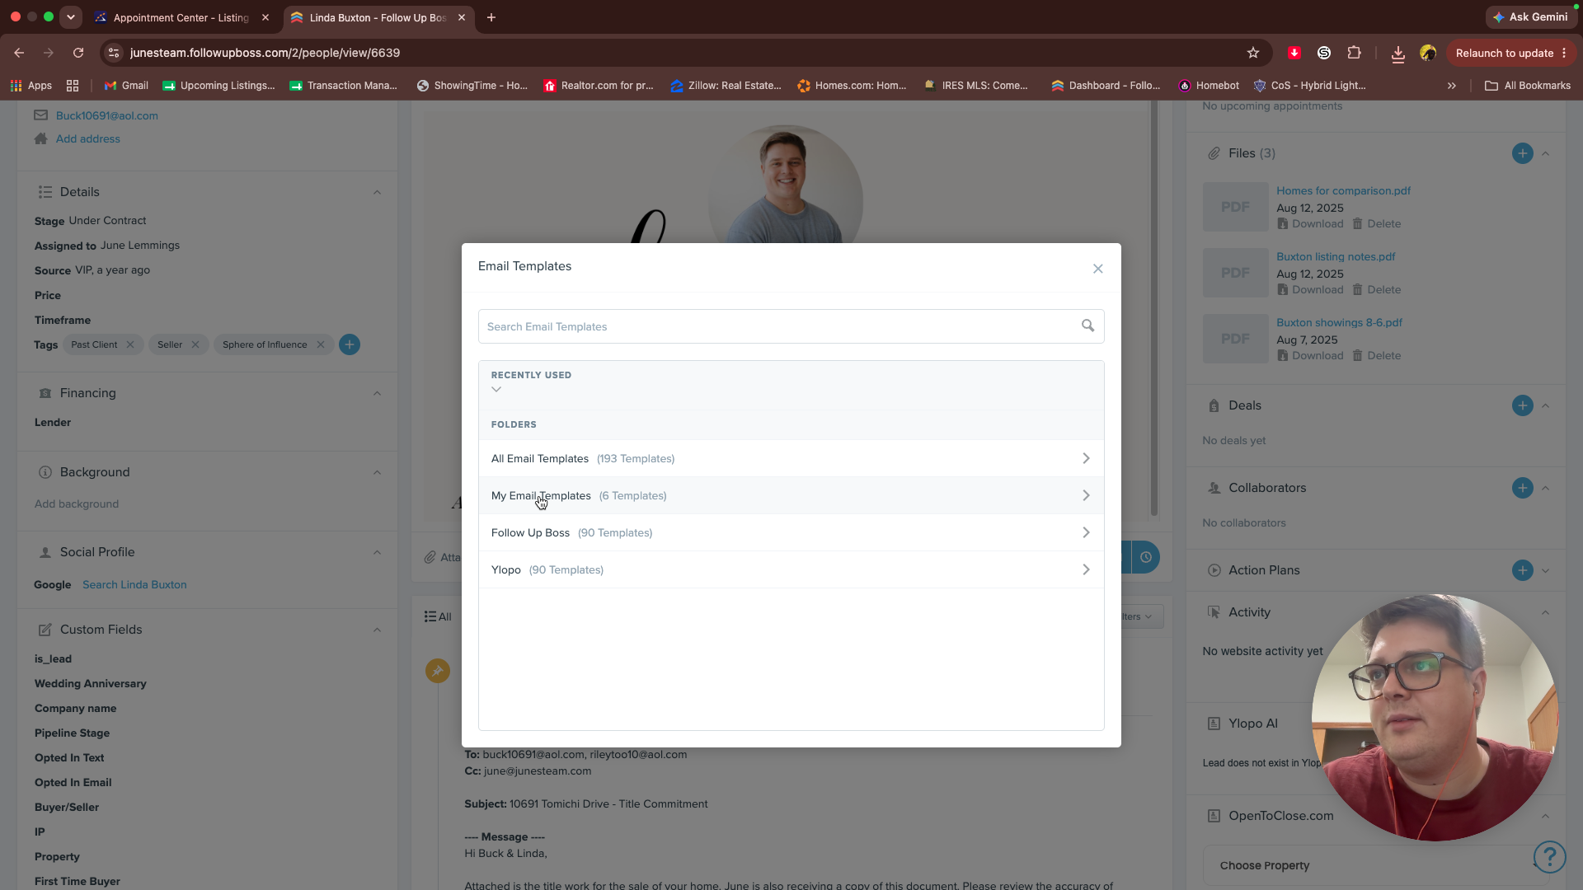Click Add background text
This screenshot has width=1583, height=890.
(x=77, y=504)
